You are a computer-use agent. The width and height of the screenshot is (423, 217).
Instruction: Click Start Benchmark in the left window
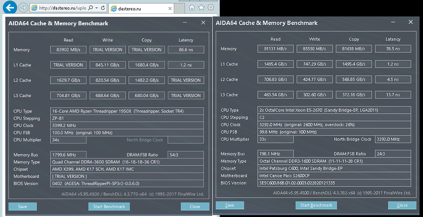(x=109, y=206)
